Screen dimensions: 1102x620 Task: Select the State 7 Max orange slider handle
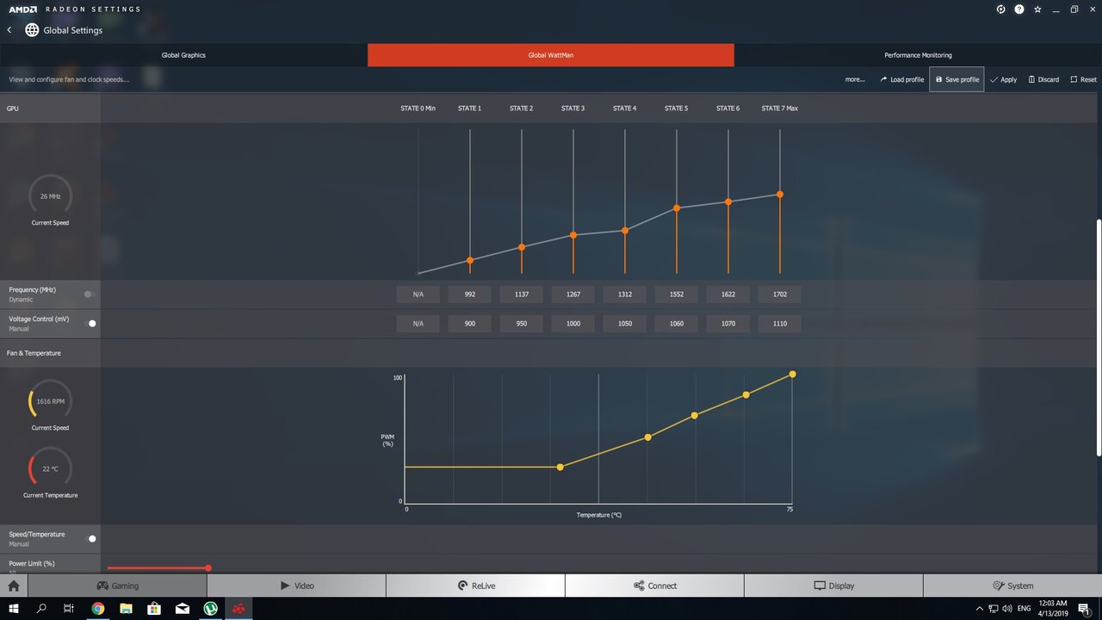click(x=780, y=195)
